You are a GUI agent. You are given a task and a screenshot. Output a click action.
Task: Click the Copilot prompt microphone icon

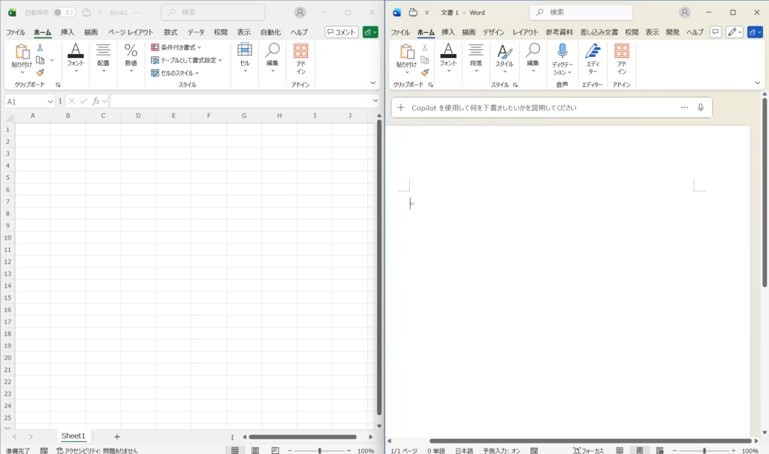click(700, 107)
